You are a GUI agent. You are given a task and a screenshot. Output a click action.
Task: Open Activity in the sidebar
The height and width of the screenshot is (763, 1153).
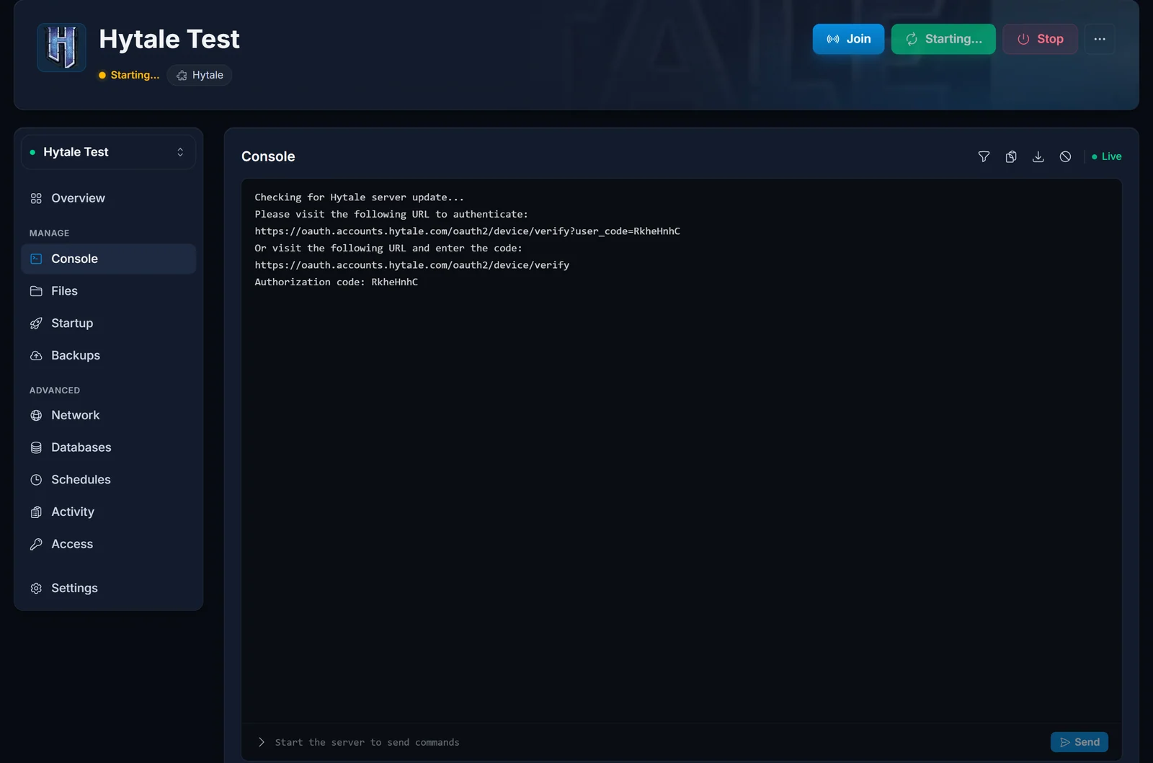click(x=109, y=512)
